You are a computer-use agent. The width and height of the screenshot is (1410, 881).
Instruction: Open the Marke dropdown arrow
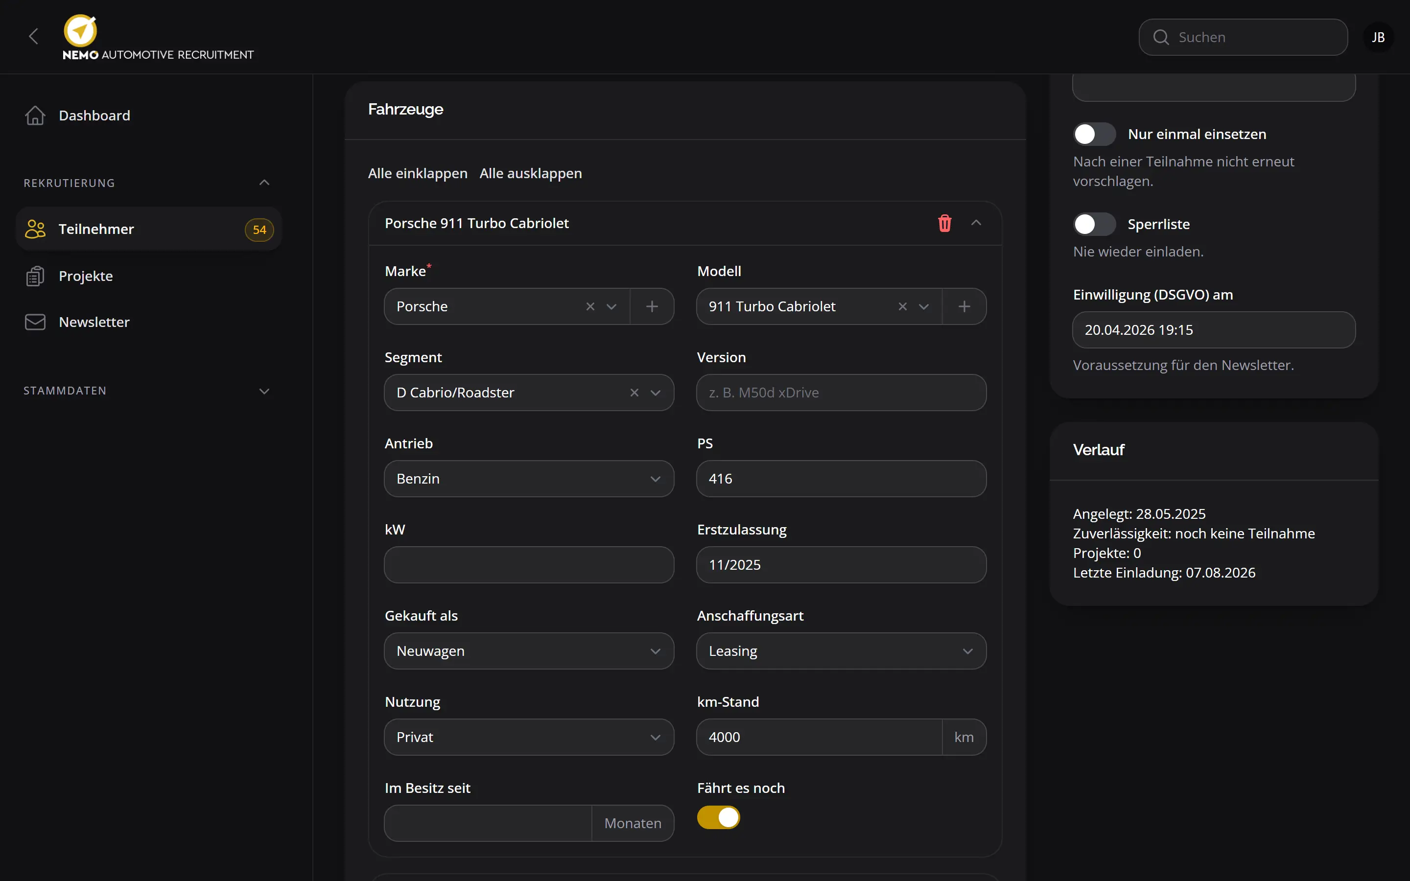click(611, 306)
